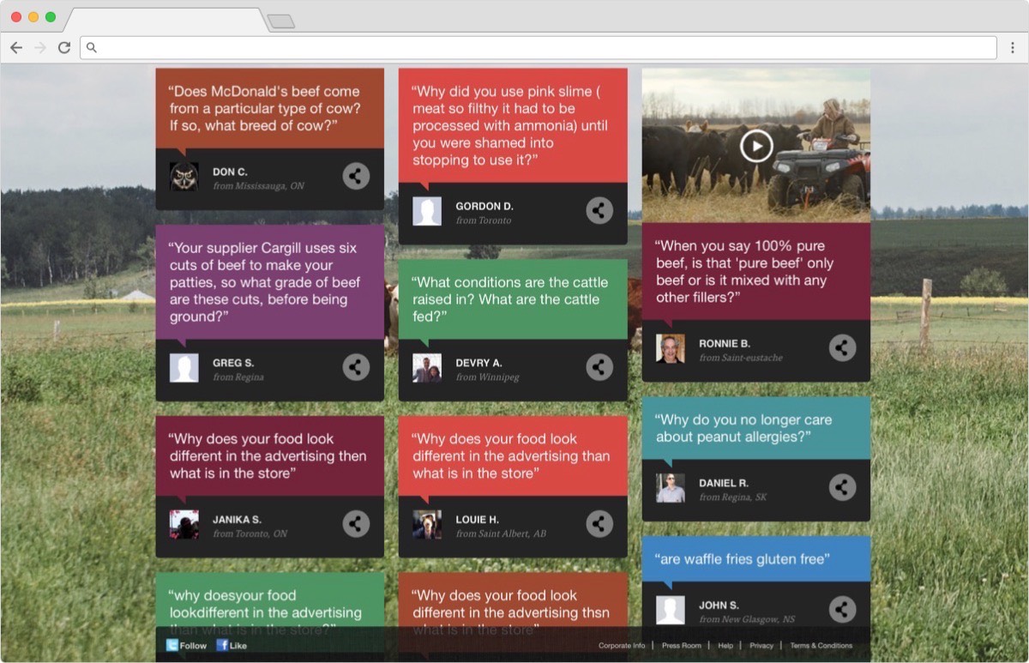Screen dimensions: 1029x663
Task: Share Devry A.'s cattle conditions question
Action: 599,367
